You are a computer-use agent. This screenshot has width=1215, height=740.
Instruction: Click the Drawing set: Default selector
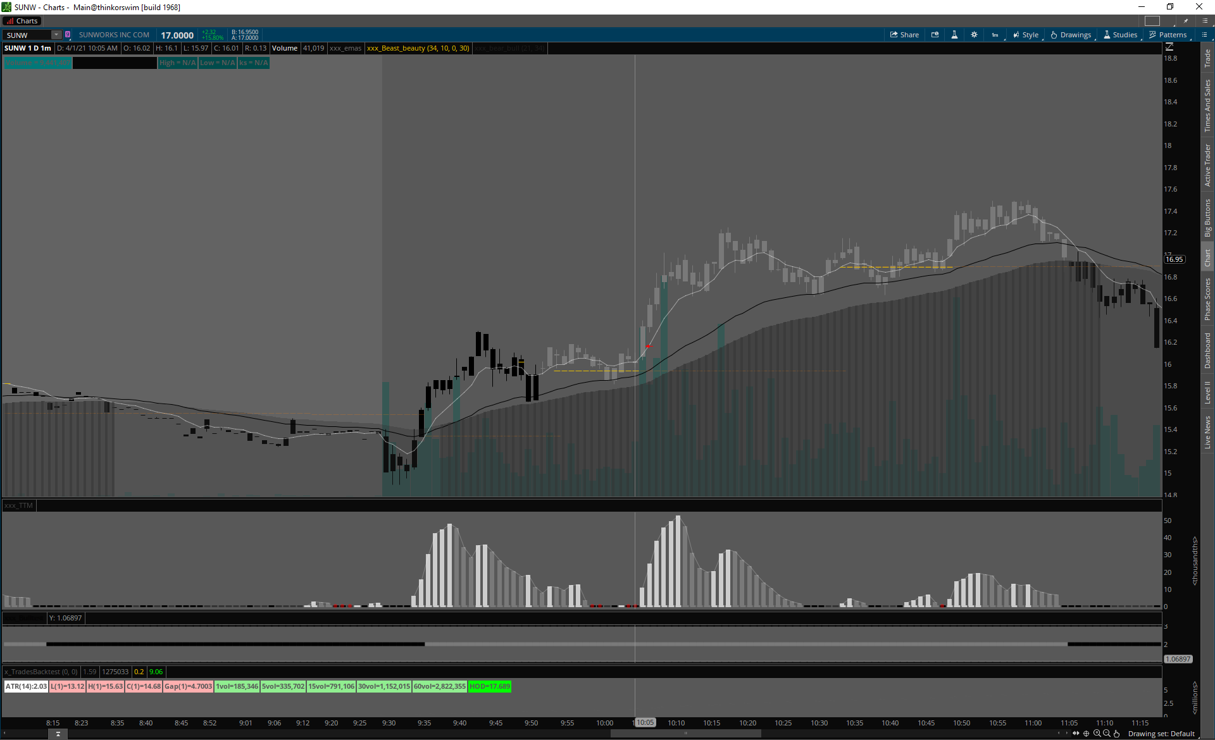pyautogui.click(x=1161, y=734)
